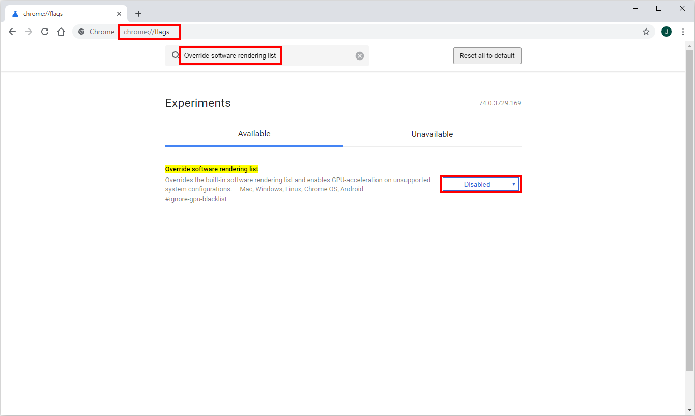Reload the chrome://flags page

pos(45,32)
